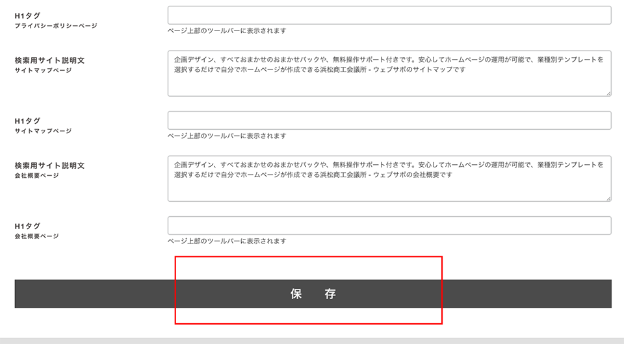Click toolbar hint text under sitemap H1 input
Viewport: 624px width, 344px height.
point(227,136)
